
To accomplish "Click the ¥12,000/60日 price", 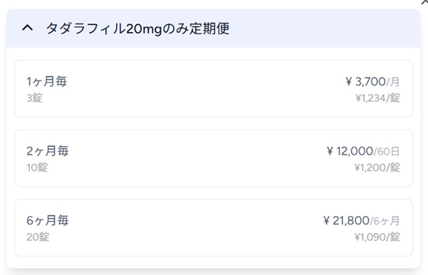I will pos(363,151).
